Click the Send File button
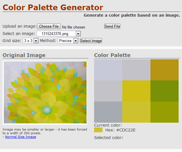 (112, 26)
